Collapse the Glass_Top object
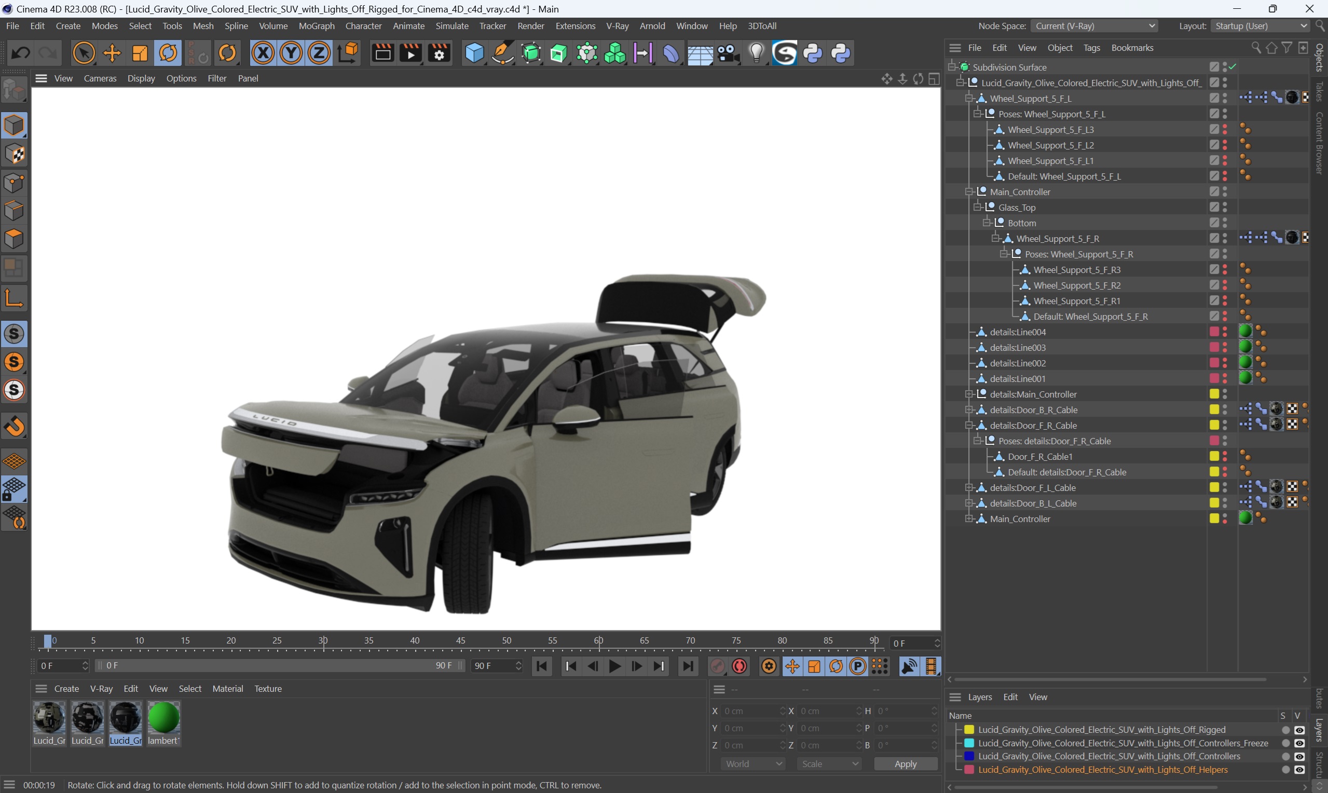The image size is (1328, 793). (x=977, y=208)
